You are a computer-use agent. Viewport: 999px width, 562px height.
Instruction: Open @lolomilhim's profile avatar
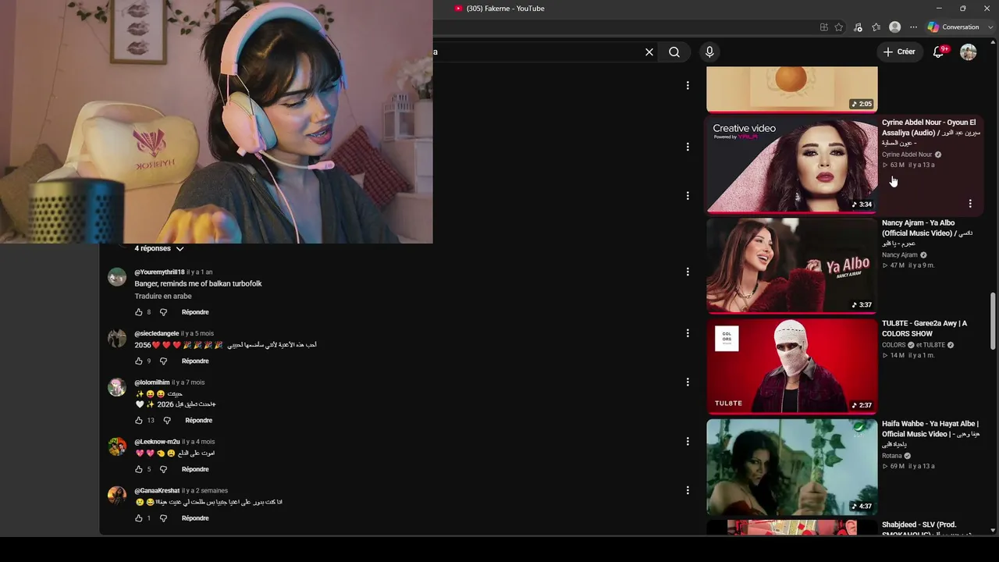click(117, 387)
